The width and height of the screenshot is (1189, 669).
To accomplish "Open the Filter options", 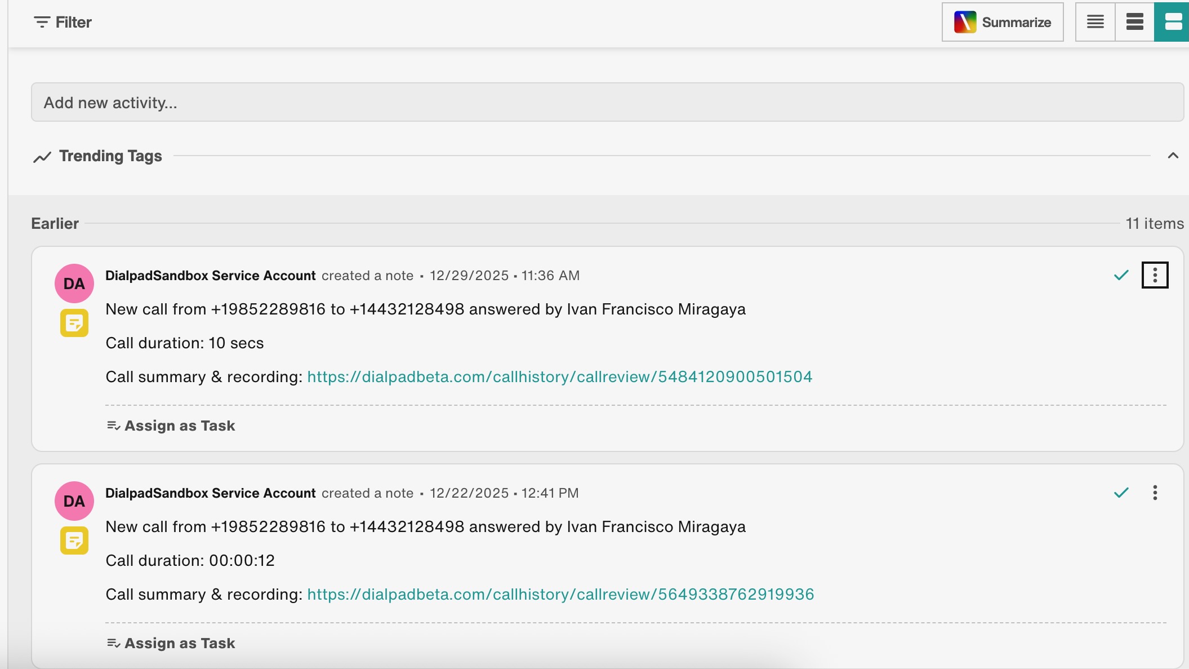I will click(63, 22).
